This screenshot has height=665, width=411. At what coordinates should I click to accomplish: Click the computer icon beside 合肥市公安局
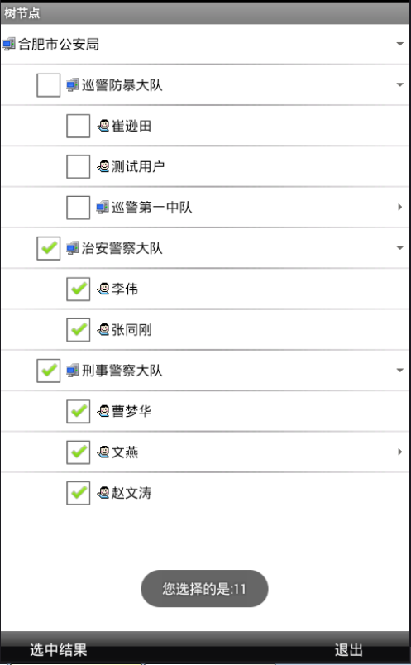point(9,44)
